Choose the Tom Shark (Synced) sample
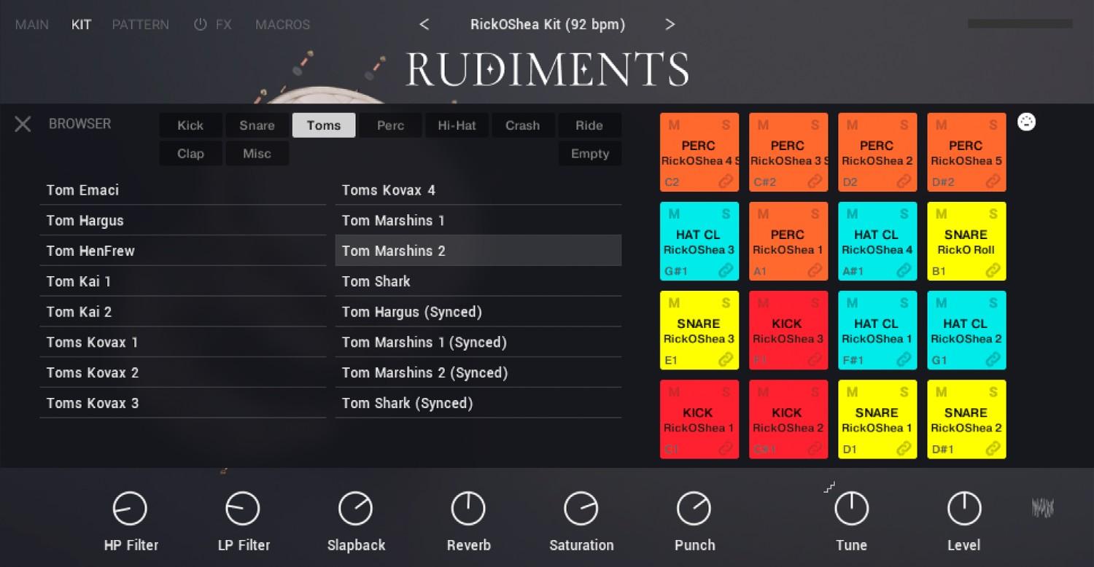 coord(407,403)
